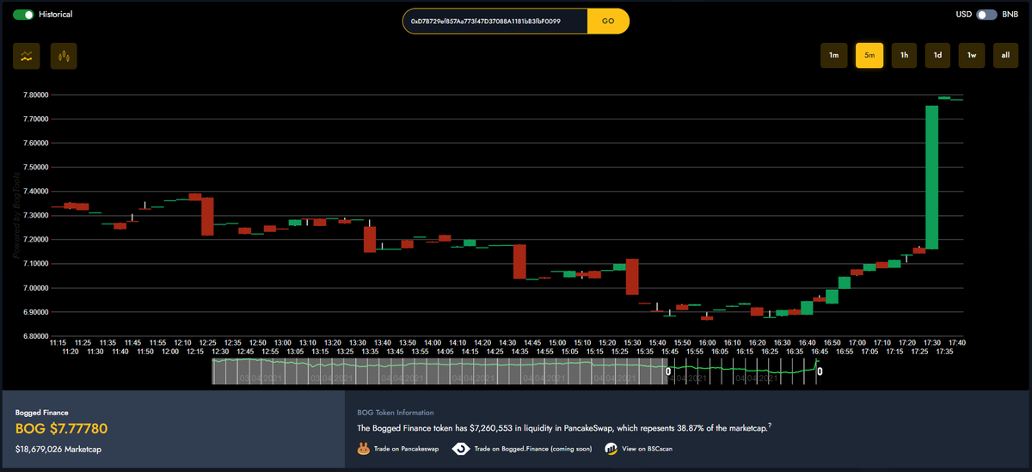
Task: Click the Bogged Finance heading
Action: pyautogui.click(x=41, y=413)
